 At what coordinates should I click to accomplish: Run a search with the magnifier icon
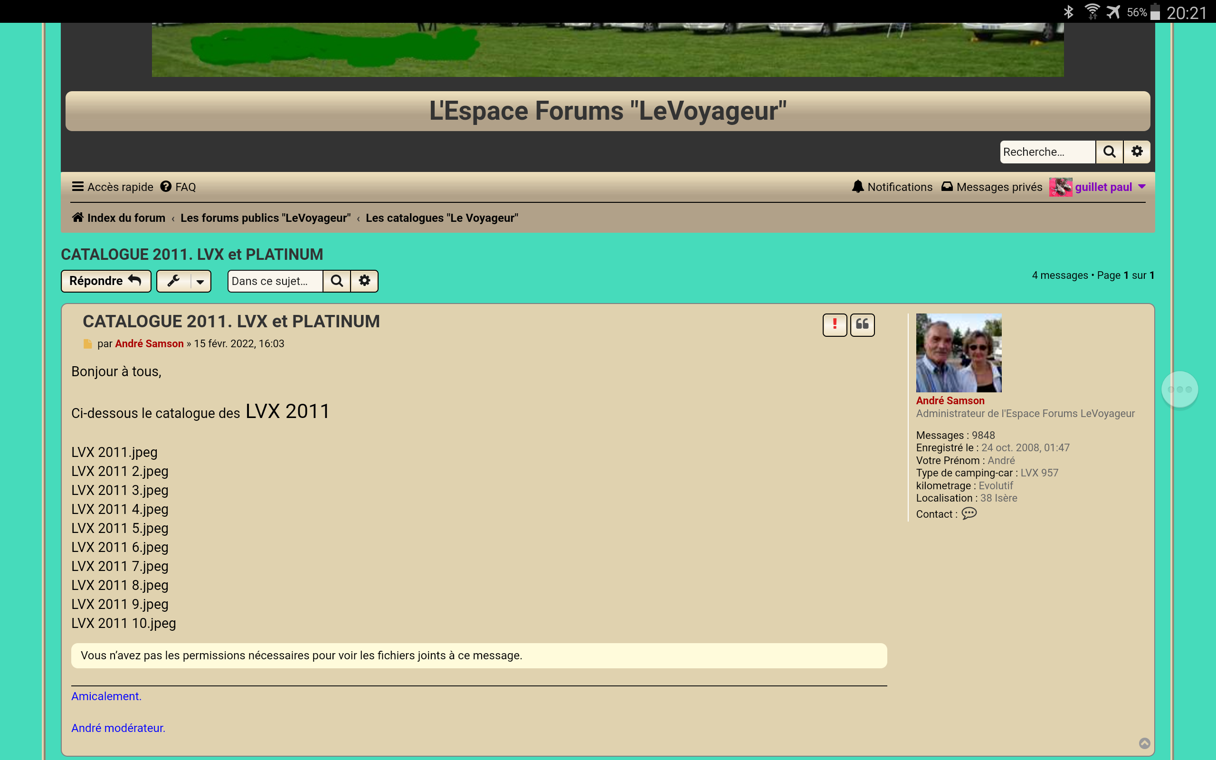pyautogui.click(x=1110, y=152)
